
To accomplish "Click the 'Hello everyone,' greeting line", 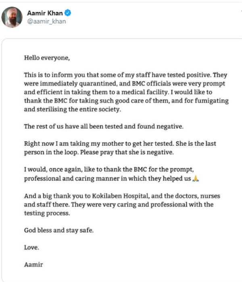I will pos(47,58).
